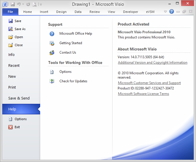The width and height of the screenshot is (196, 162).
Task: Switch to the Insert ribbon tab
Action: click(44, 12)
